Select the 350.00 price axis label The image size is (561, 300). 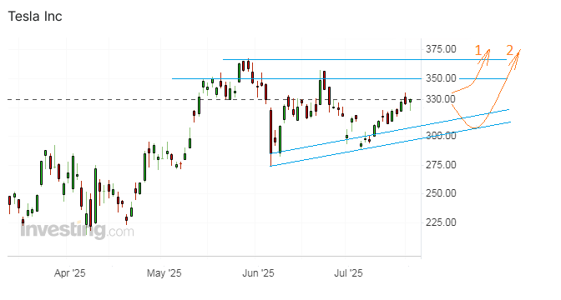tap(441, 78)
